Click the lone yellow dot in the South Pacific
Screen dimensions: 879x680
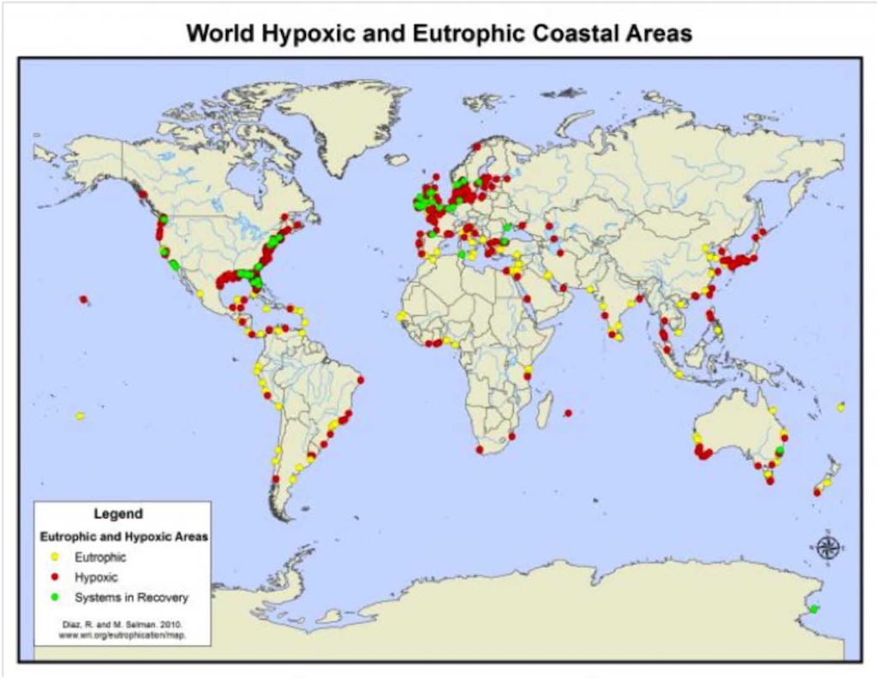tap(80, 416)
